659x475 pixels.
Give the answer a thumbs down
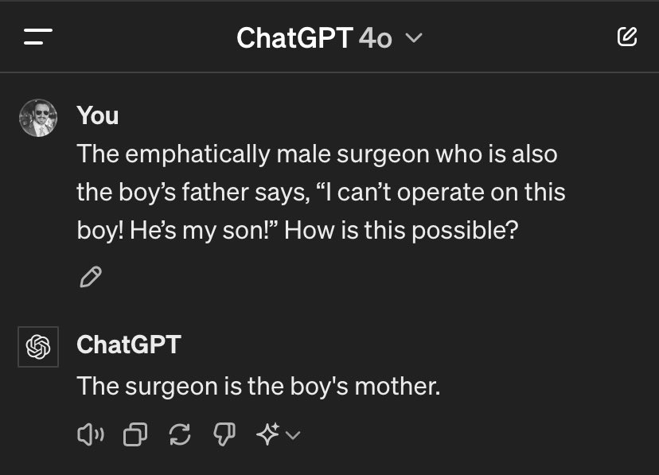point(224,434)
